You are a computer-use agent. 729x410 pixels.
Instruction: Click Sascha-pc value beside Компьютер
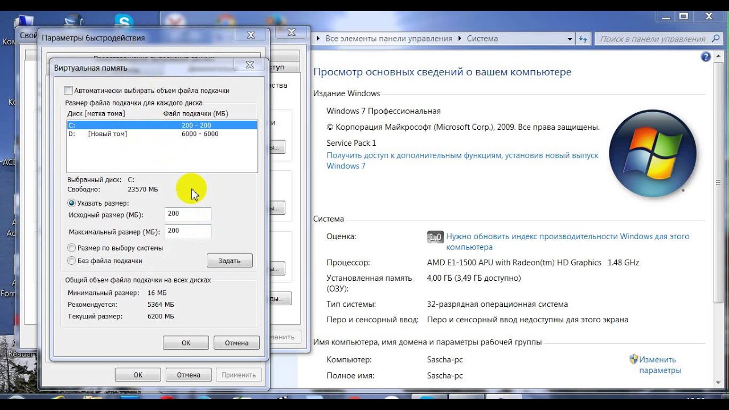point(445,360)
